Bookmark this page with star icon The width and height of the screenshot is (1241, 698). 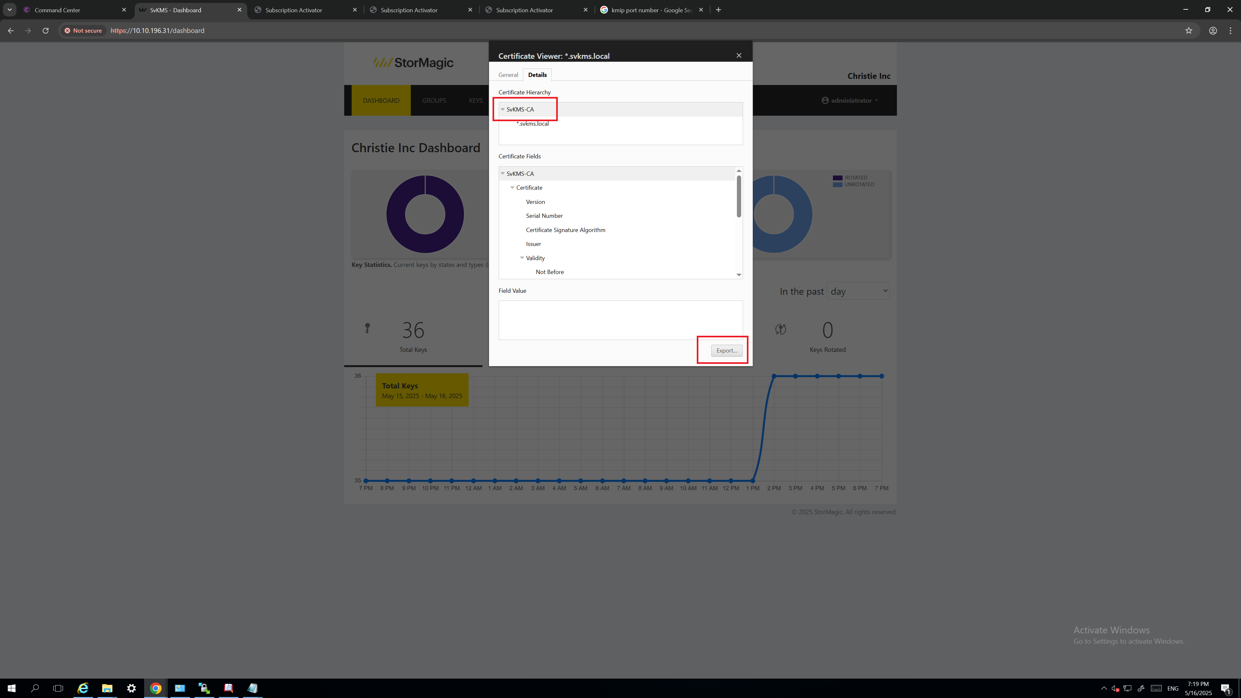(x=1189, y=30)
